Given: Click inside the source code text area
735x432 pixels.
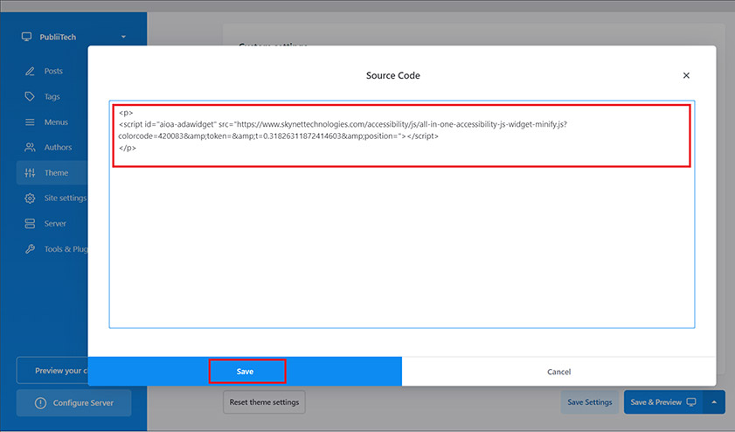Looking at the screenshot, I should click(x=402, y=214).
